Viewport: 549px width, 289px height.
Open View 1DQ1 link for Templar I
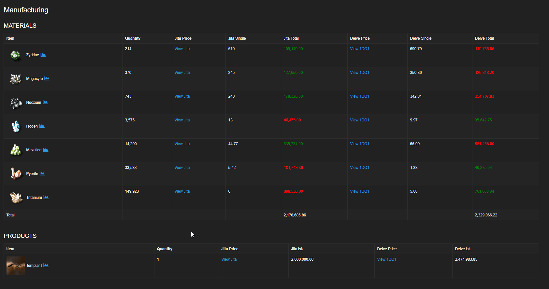click(386, 259)
